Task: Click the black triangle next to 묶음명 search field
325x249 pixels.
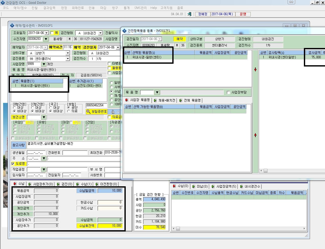Action: pos(157,92)
